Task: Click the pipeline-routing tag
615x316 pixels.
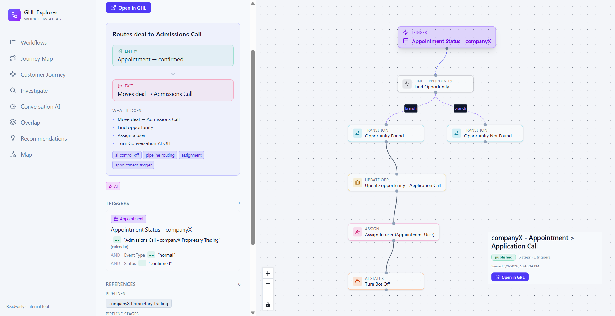Action: pyautogui.click(x=160, y=155)
